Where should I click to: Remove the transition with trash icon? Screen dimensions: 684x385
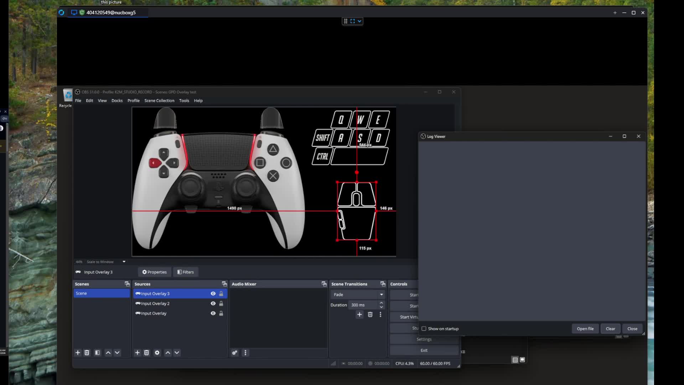370,314
